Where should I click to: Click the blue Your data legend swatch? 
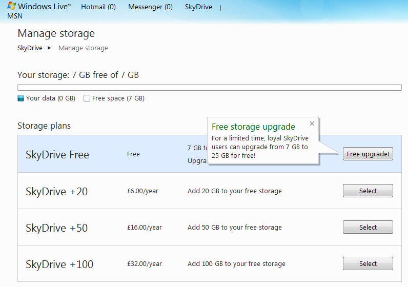pyautogui.click(x=21, y=98)
